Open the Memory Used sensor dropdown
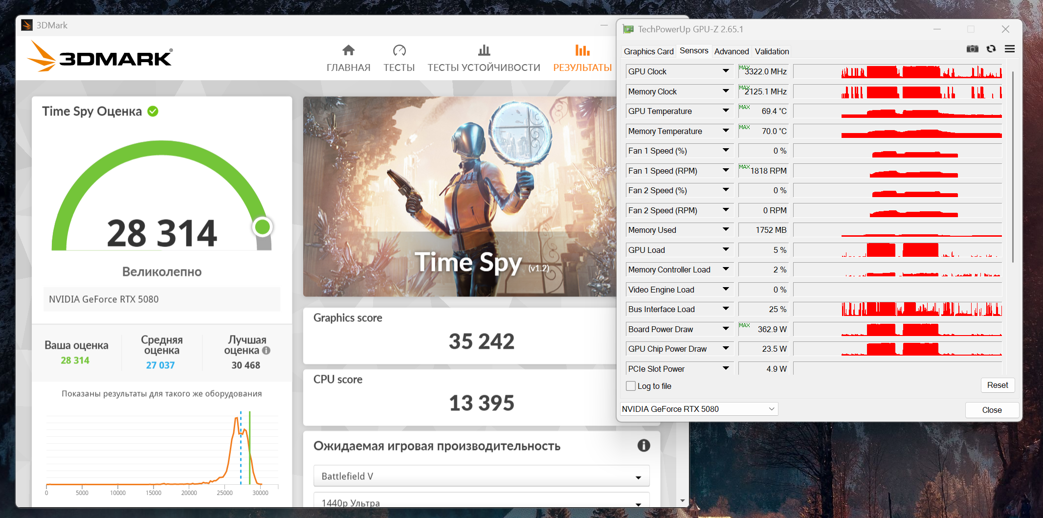1043x518 pixels. 726,230
